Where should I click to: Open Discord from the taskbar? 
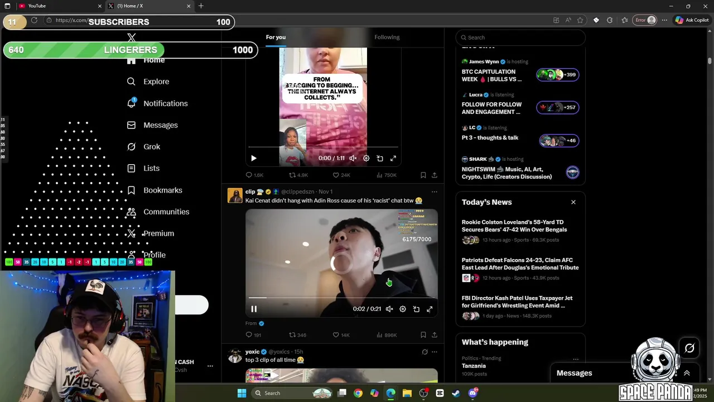click(472, 393)
